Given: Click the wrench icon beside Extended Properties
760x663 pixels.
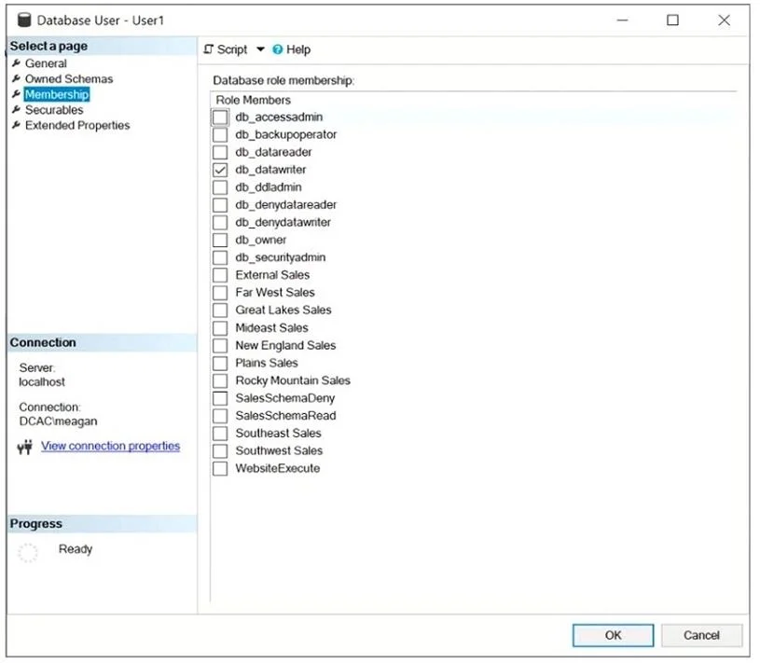Looking at the screenshot, I should (x=16, y=125).
